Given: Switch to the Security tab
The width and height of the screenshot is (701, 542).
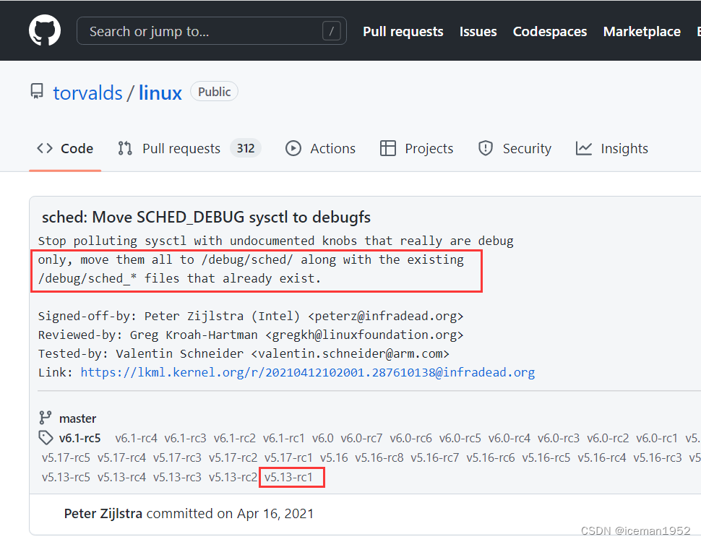Looking at the screenshot, I should point(515,148).
